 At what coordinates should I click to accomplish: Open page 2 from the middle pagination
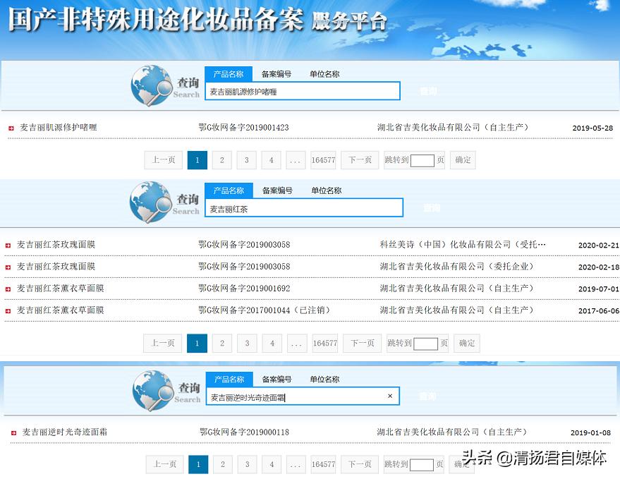tap(221, 343)
